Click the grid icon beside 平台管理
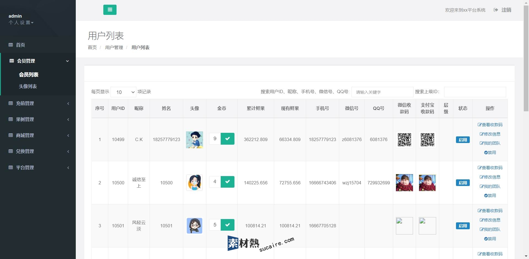529x259 pixels. coord(11,168)
